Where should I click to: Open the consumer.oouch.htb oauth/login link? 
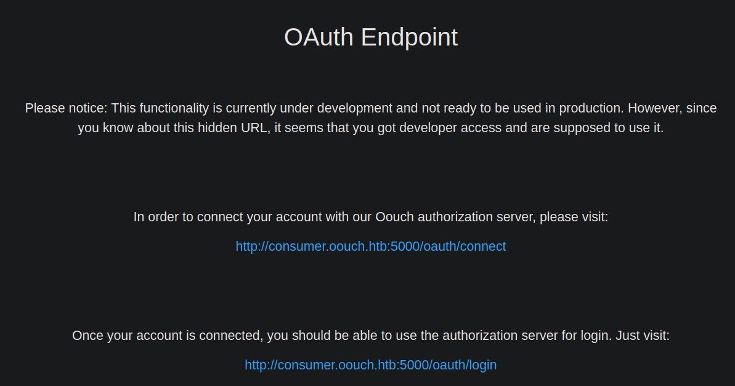click(370, 365)
